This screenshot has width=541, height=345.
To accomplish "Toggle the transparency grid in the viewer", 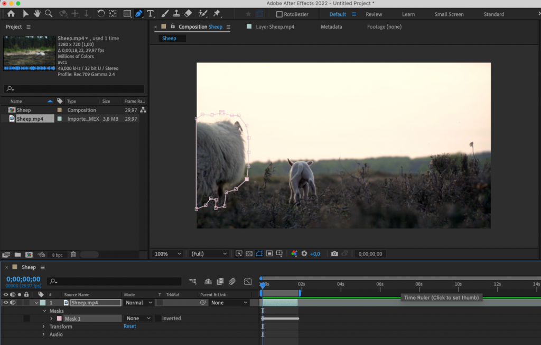I will coord(249,253).
